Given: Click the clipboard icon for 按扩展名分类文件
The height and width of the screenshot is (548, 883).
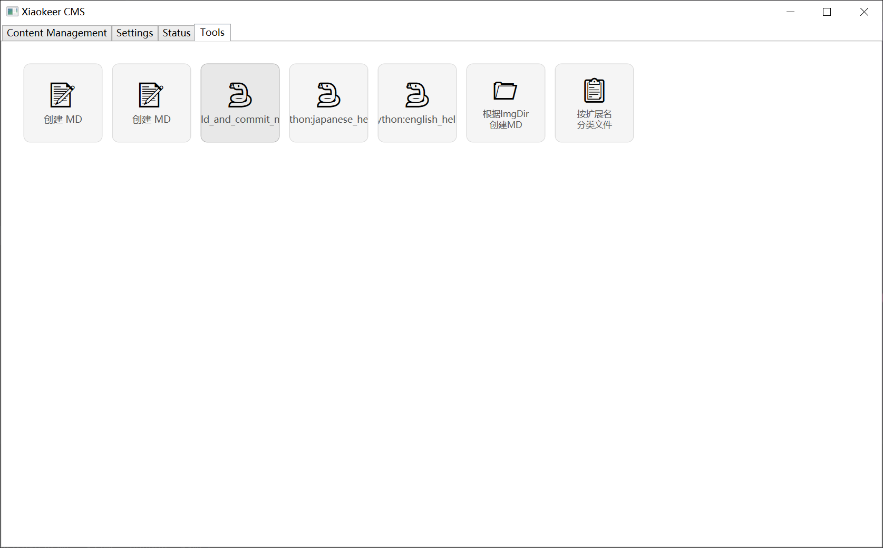Looking at the screenshot, I should pos(594,91).
